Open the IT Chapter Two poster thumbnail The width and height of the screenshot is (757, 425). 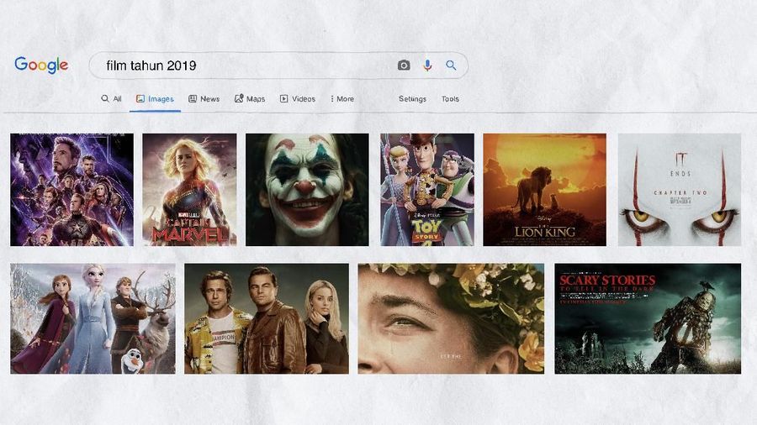click(x=680, y=190)
